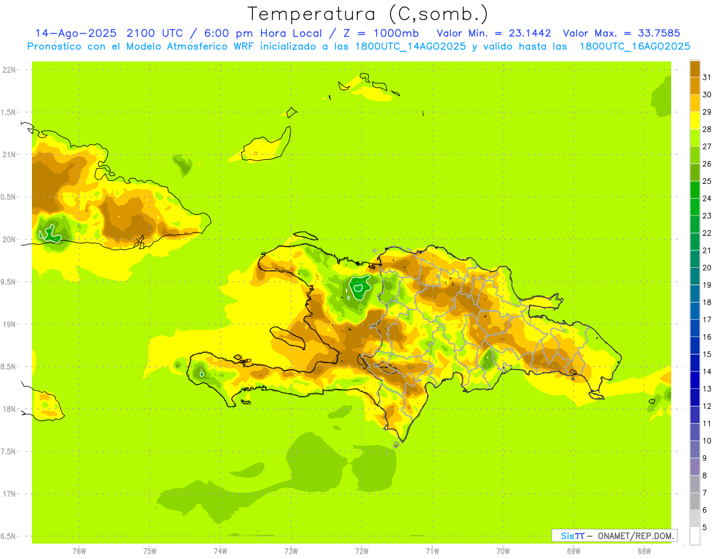Pick the legend swatch between 20 and 21
This screenshot has width=723, height=559.
[695, 259]
